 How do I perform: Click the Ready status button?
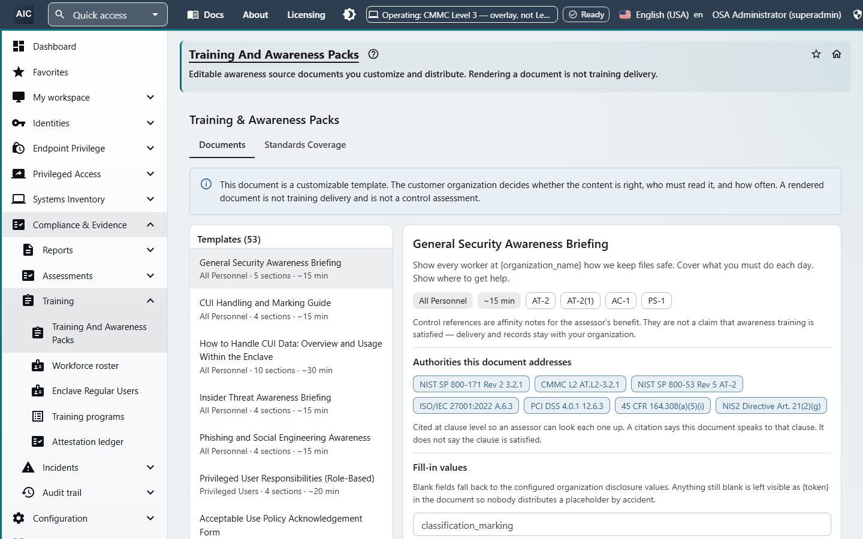coord(586,14)
